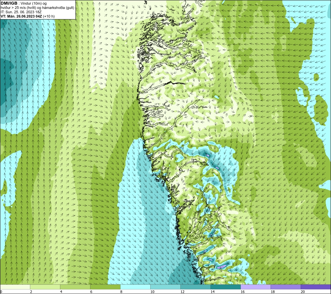The width and height of the screenshot is (331, 294).
Task: Click the '(+10 h)' forecast offset text
Action: tap(49, 16)
